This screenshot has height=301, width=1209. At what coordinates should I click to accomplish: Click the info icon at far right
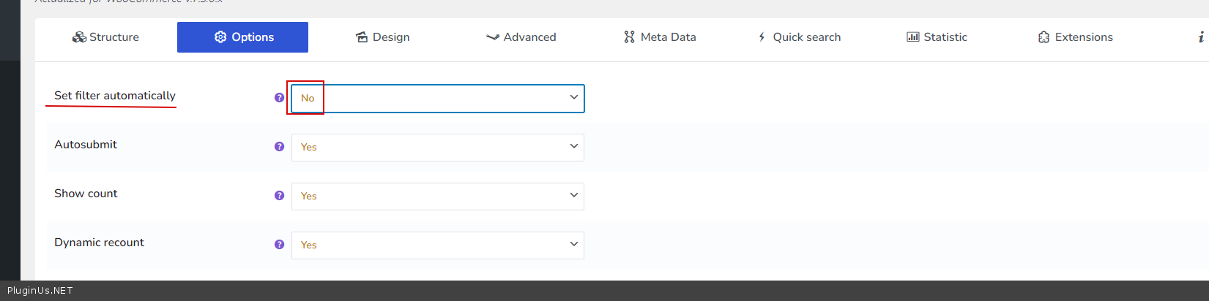(x=1201, y=37)
